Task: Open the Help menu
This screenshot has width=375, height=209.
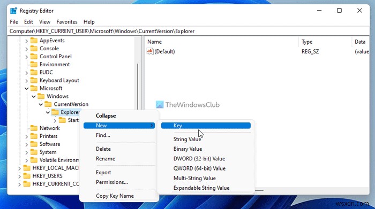Action: point(89,22)
